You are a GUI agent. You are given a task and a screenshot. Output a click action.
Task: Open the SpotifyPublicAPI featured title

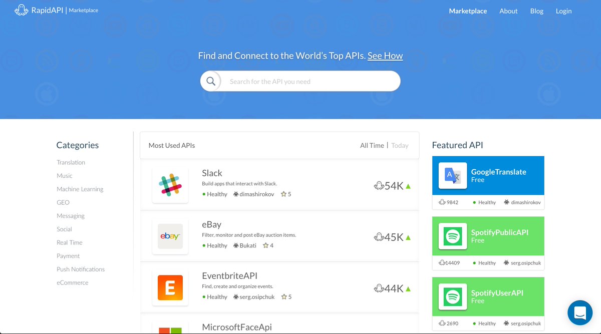pos(499,232)
